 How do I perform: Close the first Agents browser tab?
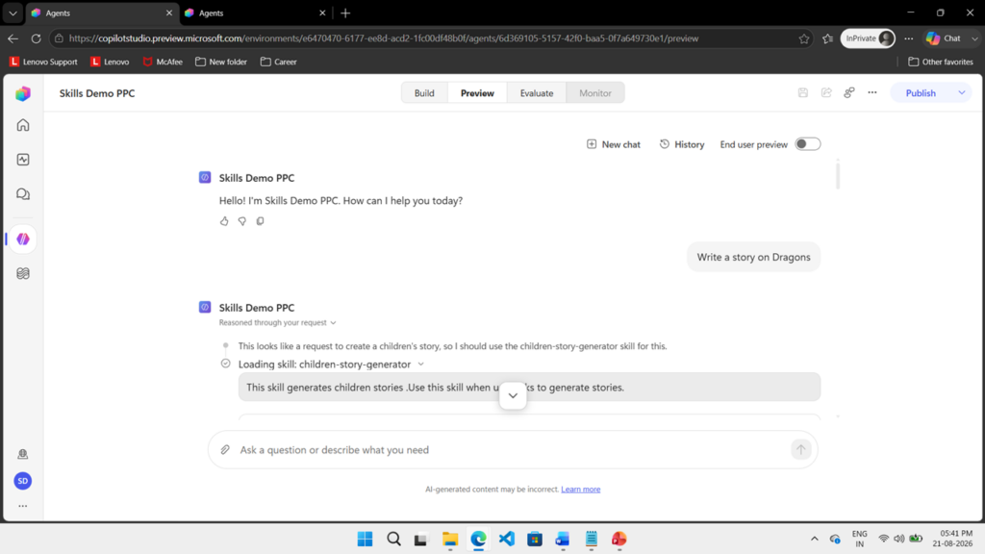pyautogui.click(x=169, y=13)
